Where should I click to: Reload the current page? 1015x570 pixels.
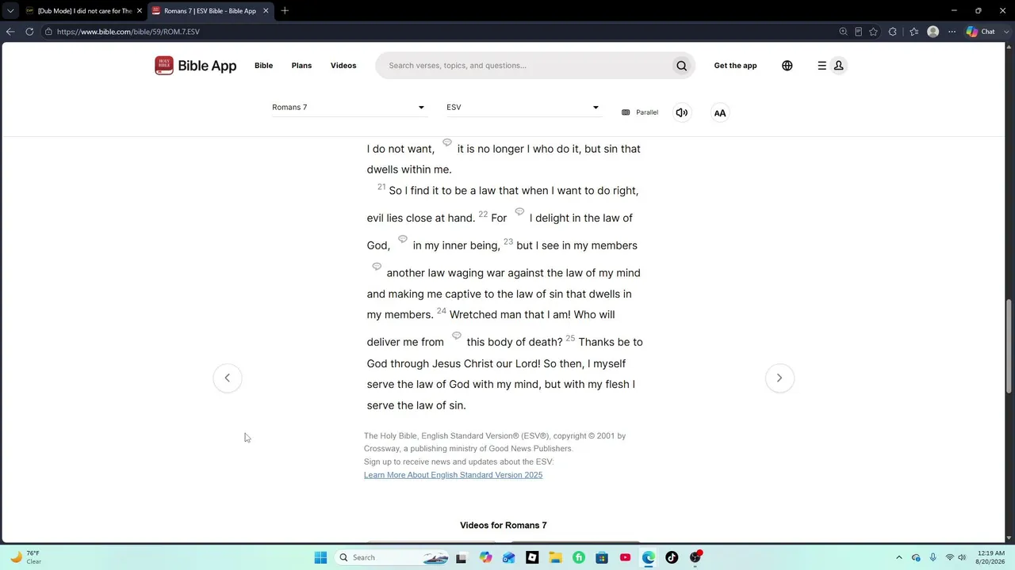tap(29, 32)
